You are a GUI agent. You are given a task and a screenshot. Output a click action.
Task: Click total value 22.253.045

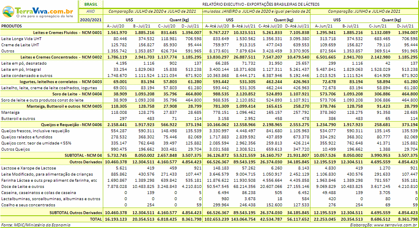(325, 219)
